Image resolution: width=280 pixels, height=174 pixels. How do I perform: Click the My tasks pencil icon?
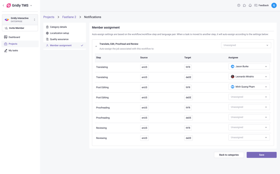6,50
